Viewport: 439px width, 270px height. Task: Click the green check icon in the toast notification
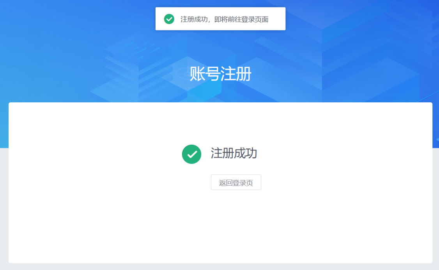[169, 19]
